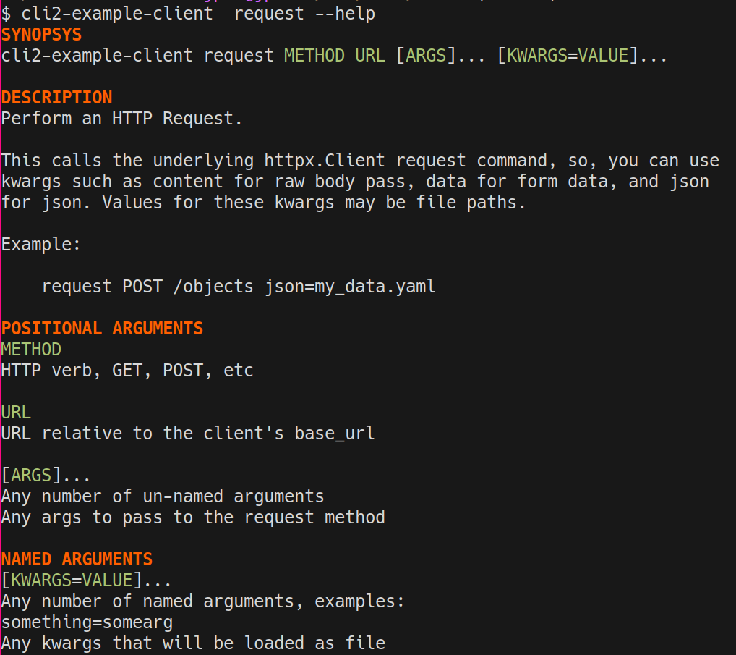
Task: Click the line 'for json. Values for these kwargs'
Action: [263, 203]
